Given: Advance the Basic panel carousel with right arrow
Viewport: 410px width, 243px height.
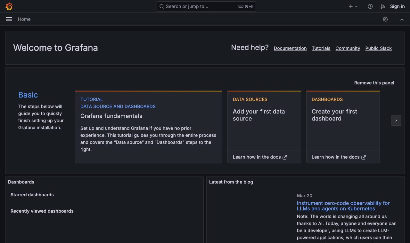Looking at the screenshot, I should 396,121.
